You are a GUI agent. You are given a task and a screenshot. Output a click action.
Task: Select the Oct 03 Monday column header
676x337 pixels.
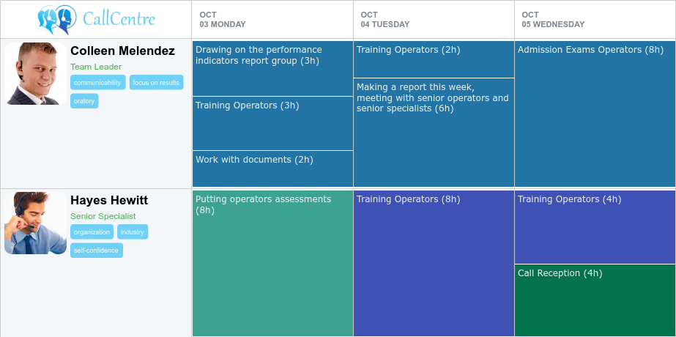[x=272, y=19]
